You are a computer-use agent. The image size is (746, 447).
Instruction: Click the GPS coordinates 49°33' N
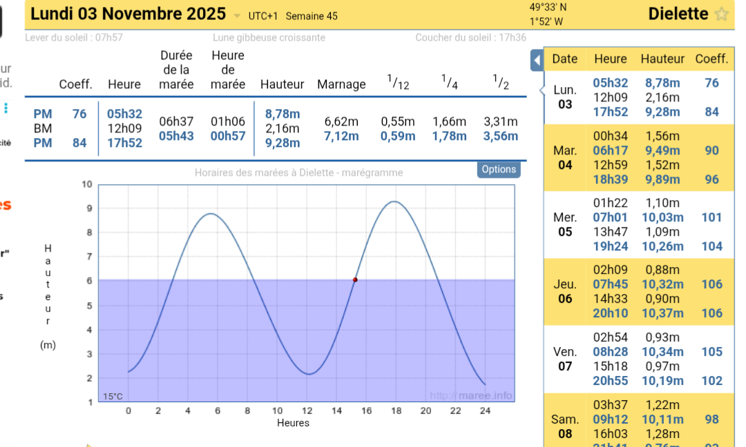[548, 7]
